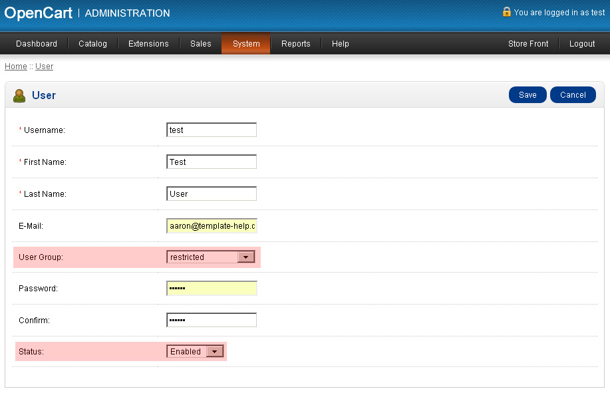
Task: Follow the Home breadcrumb link
Action: click(x=16, y=66)
